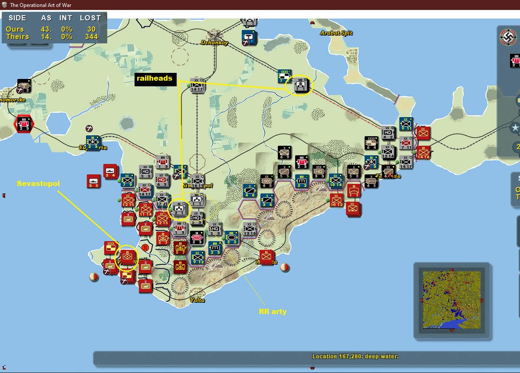Select the red naval unit rated 2-4

110,171
